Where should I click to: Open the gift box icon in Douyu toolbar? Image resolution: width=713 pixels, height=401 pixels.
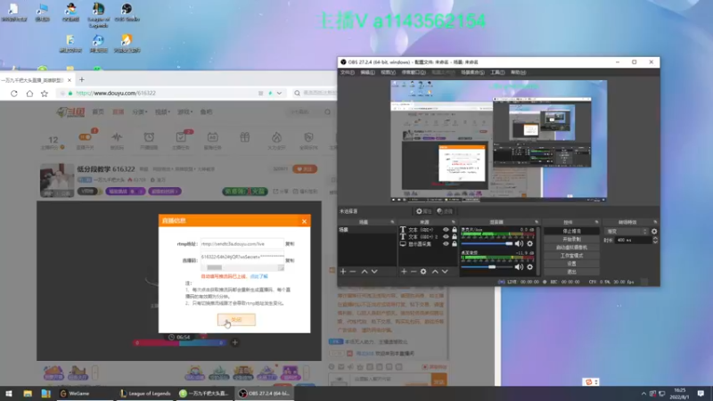tap(244, 137)
